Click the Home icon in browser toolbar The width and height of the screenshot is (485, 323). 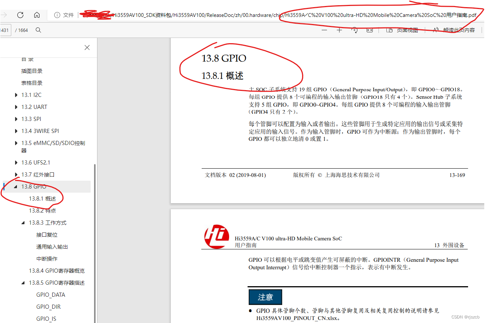(36, 15)
